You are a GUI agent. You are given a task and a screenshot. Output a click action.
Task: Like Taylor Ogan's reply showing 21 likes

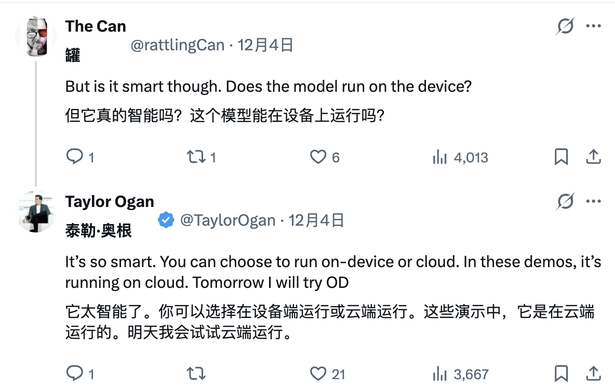(x=317, y=373)
